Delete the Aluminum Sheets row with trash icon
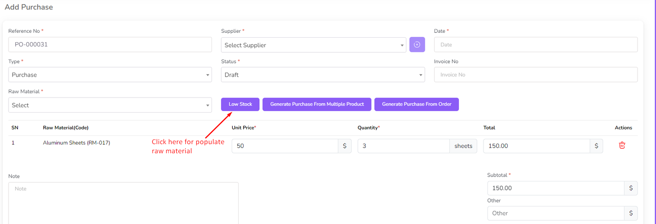This screenshot has width=656, height=224. coord(622,145)
